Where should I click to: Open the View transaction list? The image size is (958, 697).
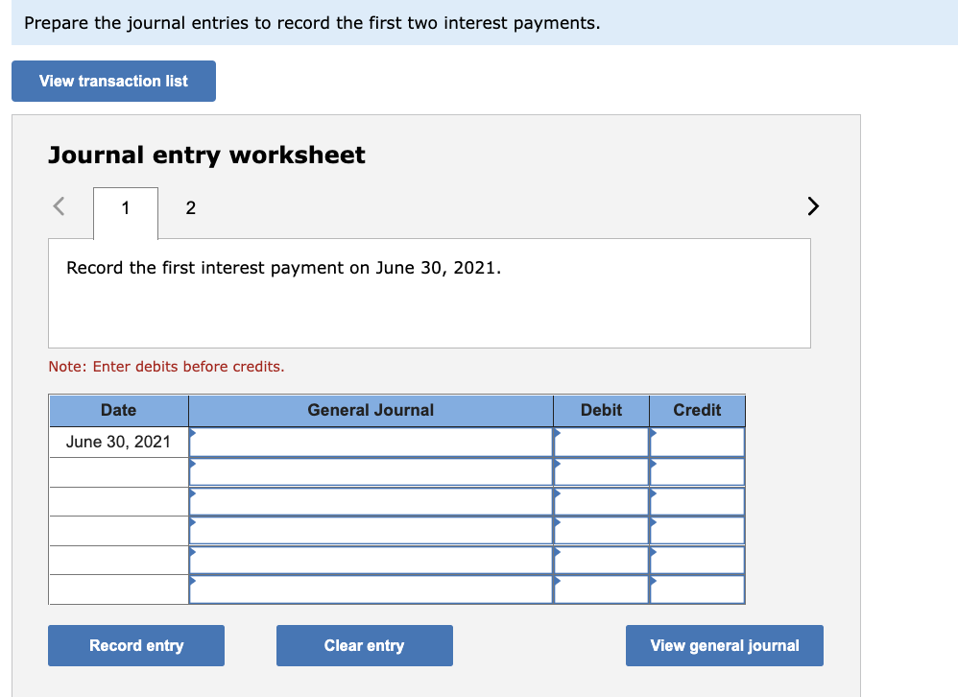pos(113,81)
